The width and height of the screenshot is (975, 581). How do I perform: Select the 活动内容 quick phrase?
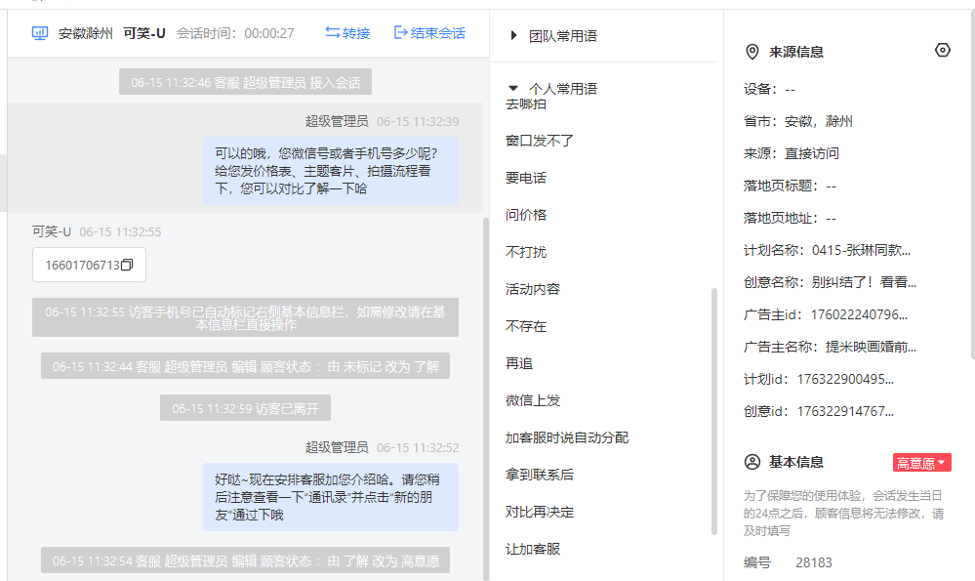point(533,289)
